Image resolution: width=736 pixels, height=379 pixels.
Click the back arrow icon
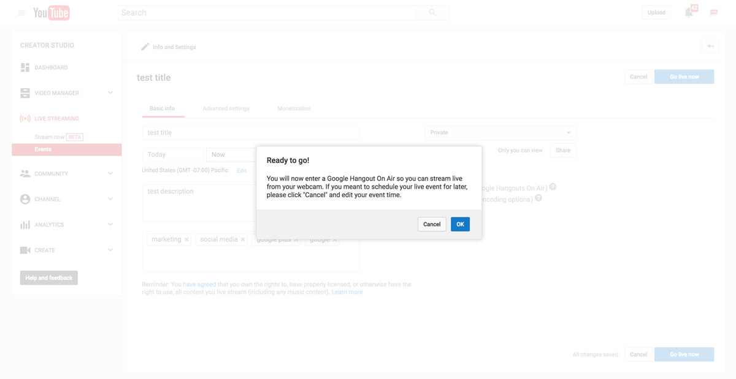click(710, 47)
